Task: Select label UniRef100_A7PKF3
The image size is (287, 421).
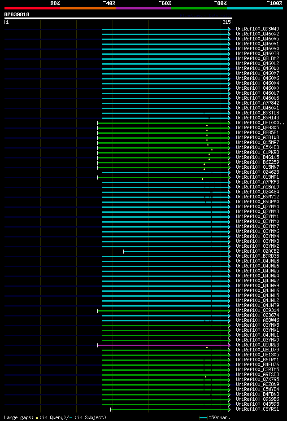Action: [x=257, y=182]
